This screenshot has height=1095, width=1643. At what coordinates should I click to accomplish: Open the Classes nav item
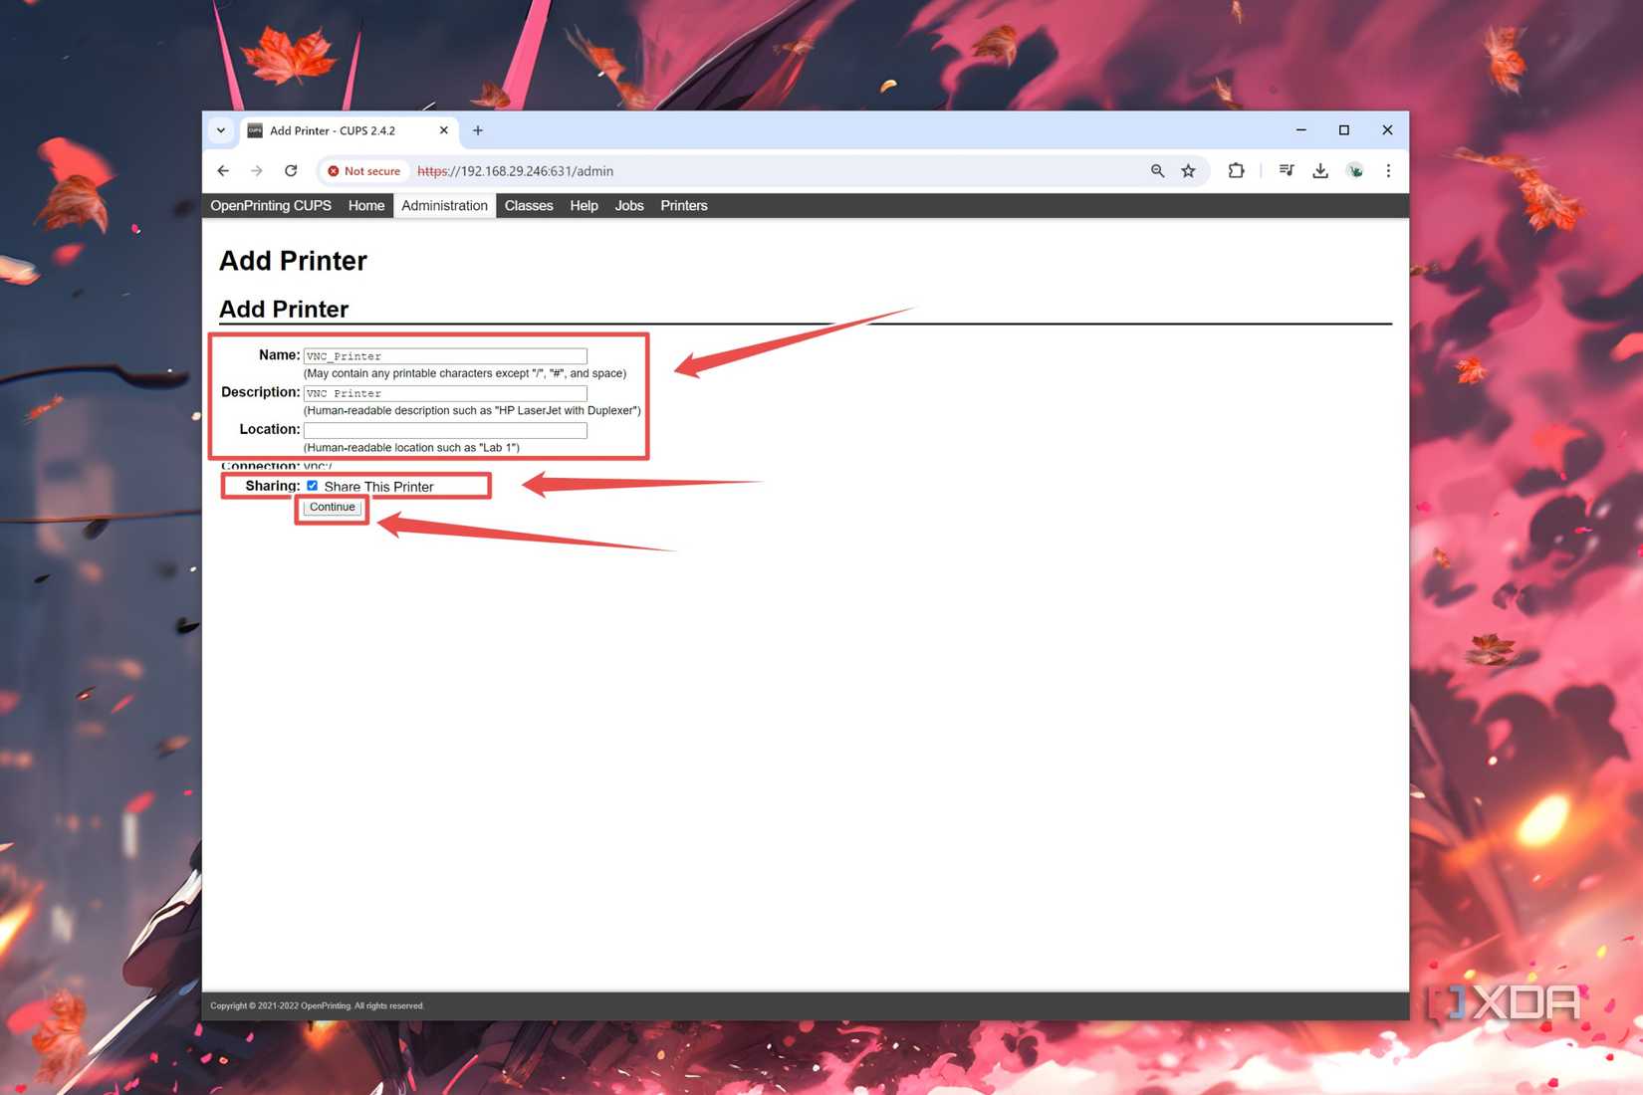529,206
